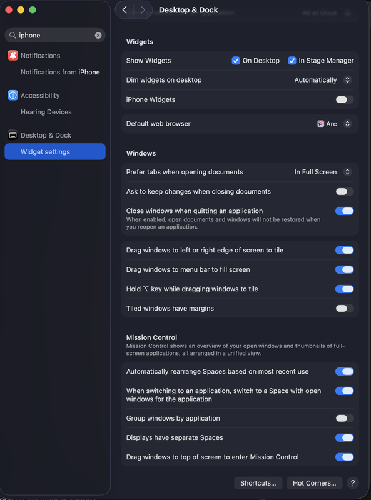371x500 pixels.
Task: Click the Desktop & Dock sidebar icon
Action: [13, 135]
